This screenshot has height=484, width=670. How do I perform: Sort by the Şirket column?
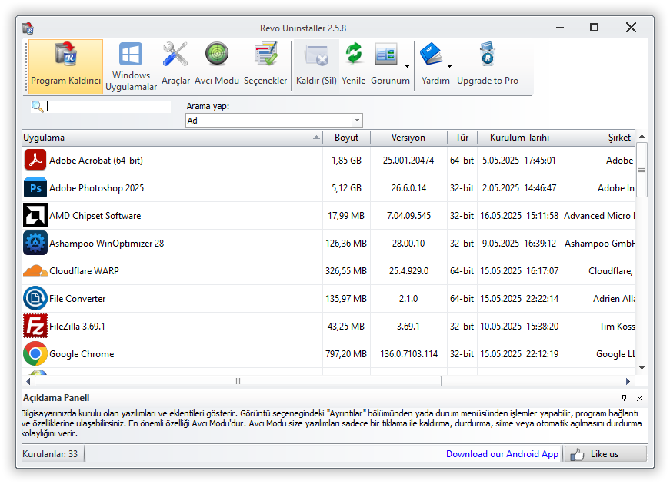(x=598, y=138)
